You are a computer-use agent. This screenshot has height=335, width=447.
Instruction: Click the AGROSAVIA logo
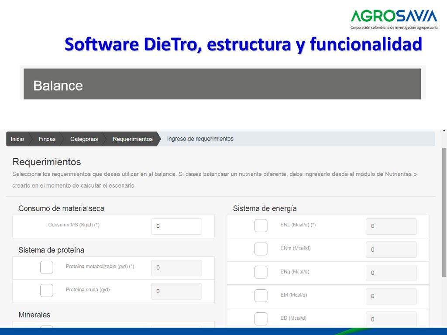coord(394,19)
